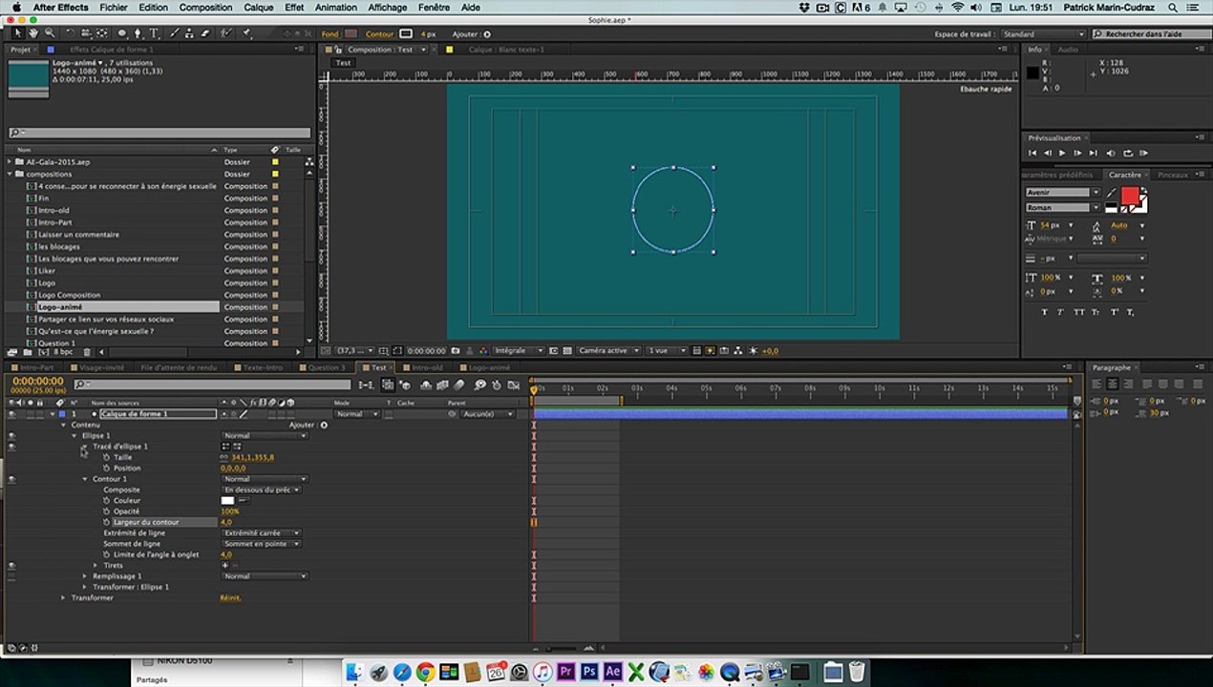
Task: Collapse the Contenu group
Action: [64, 425]
